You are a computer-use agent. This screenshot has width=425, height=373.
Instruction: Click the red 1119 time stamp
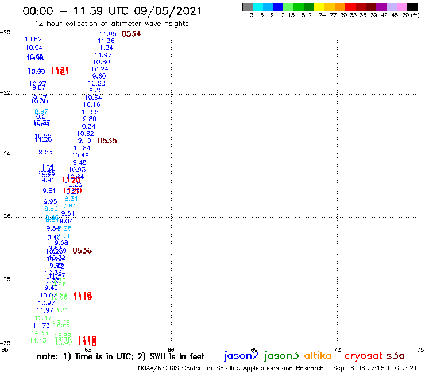83,296
